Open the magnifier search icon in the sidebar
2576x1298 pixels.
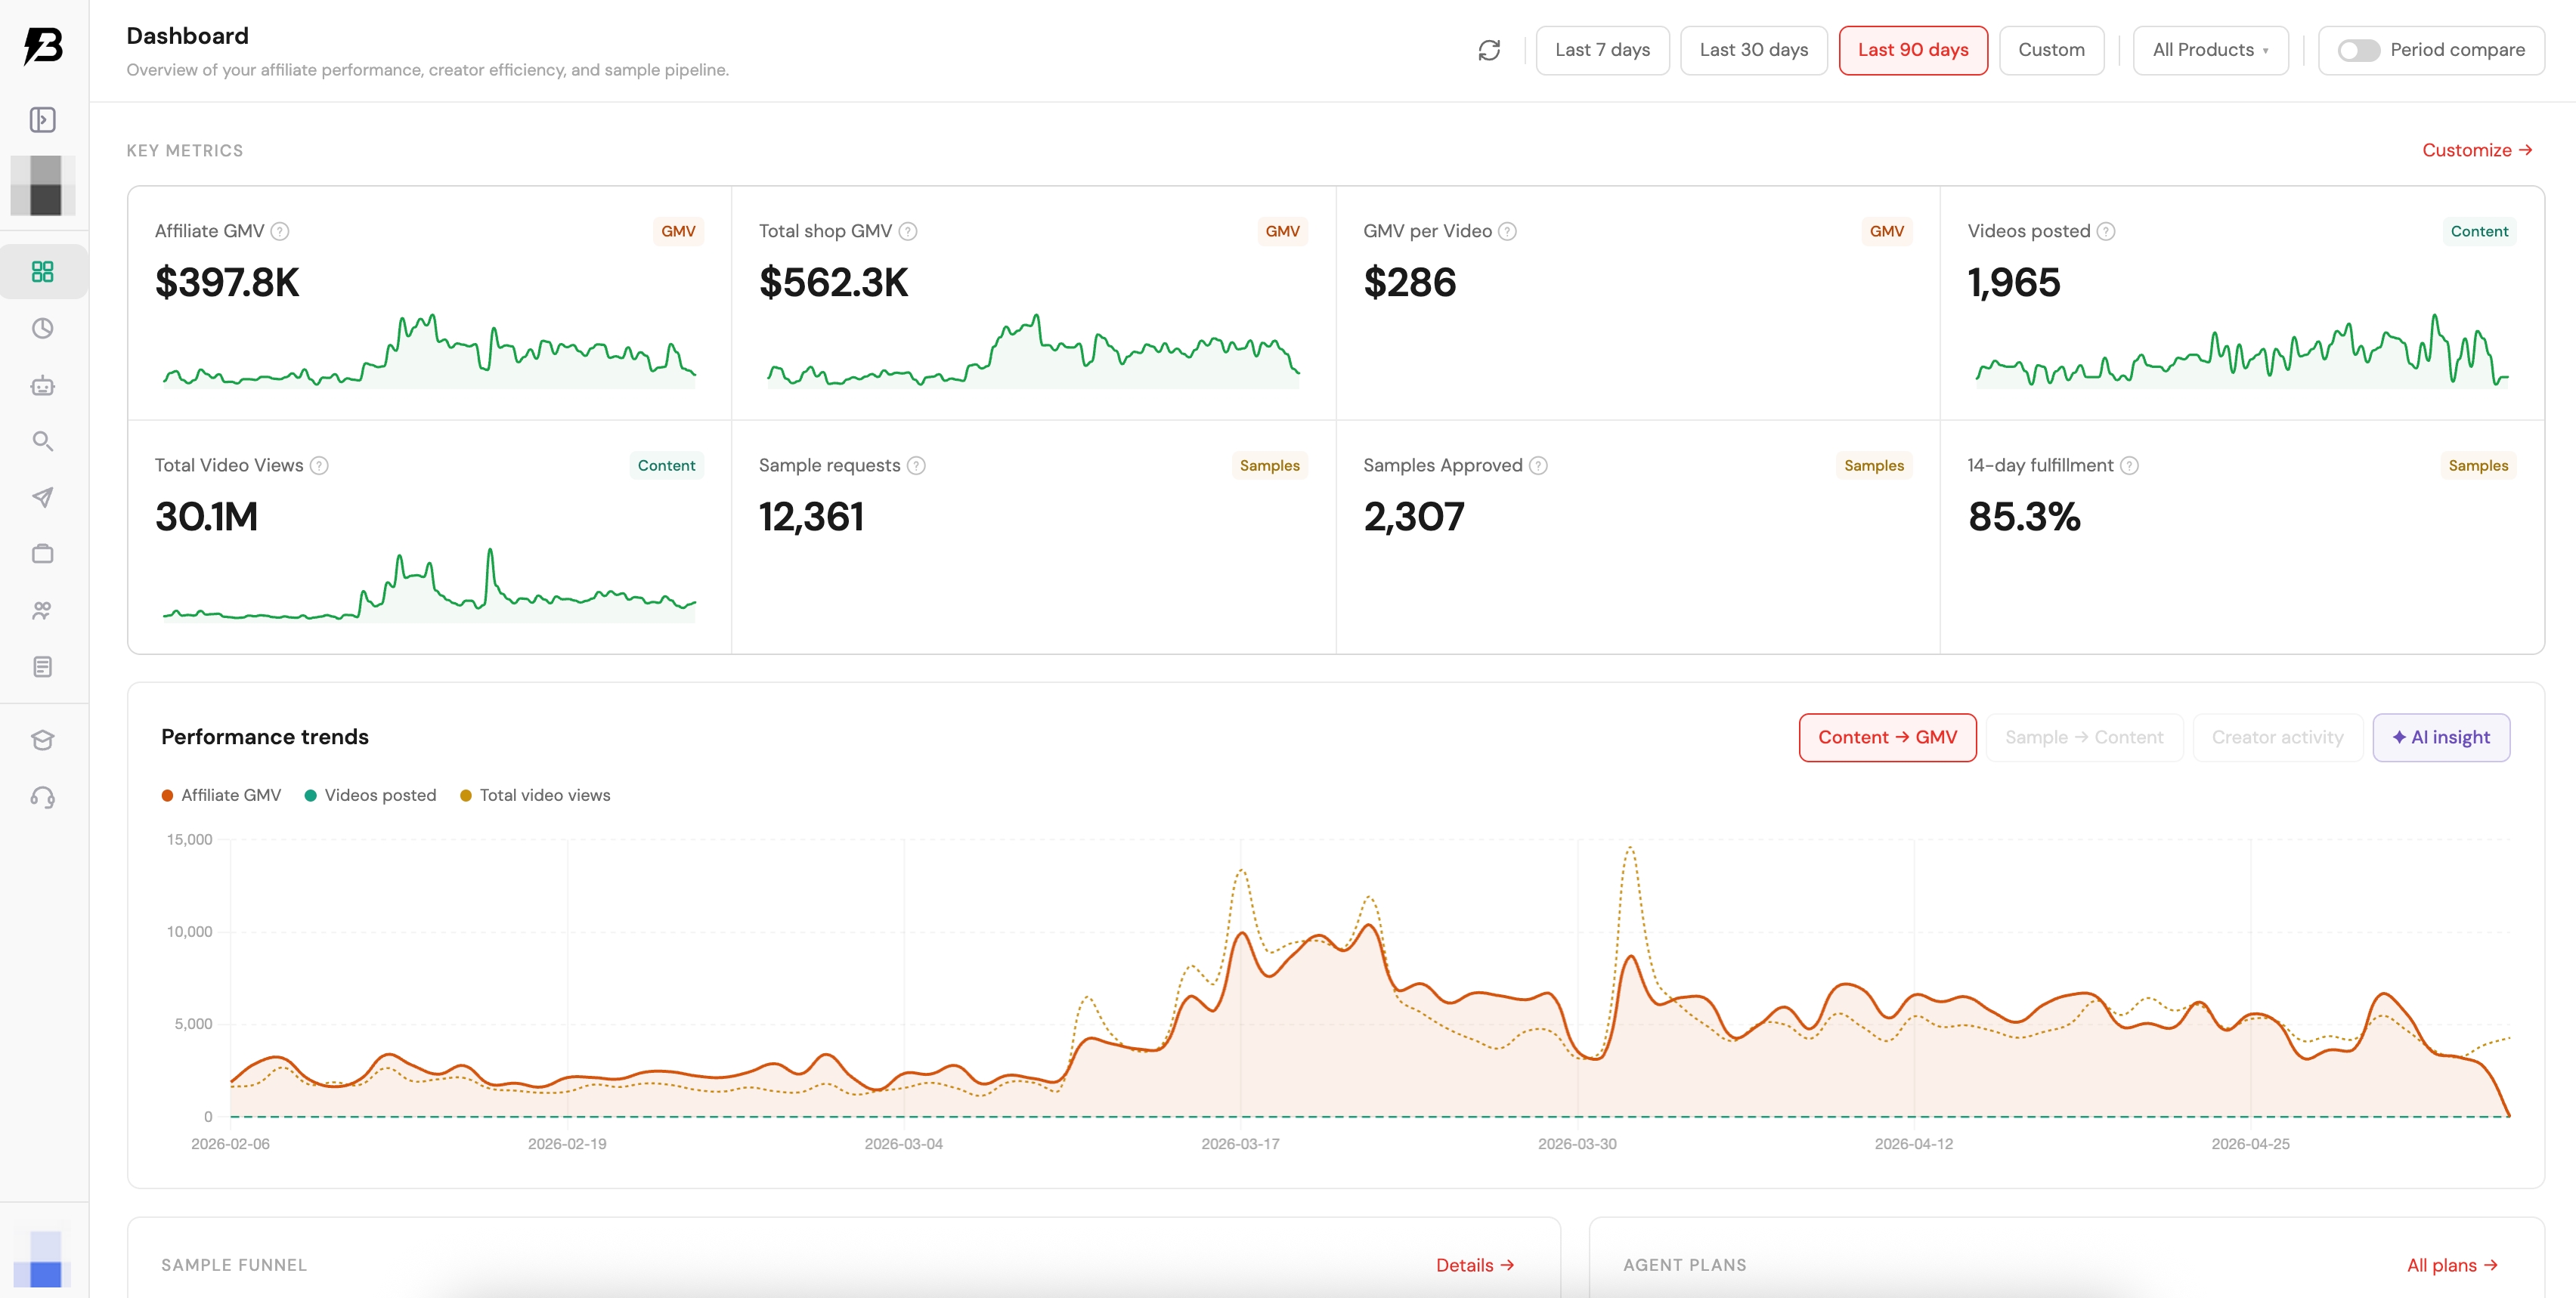(x=42, y=440)
